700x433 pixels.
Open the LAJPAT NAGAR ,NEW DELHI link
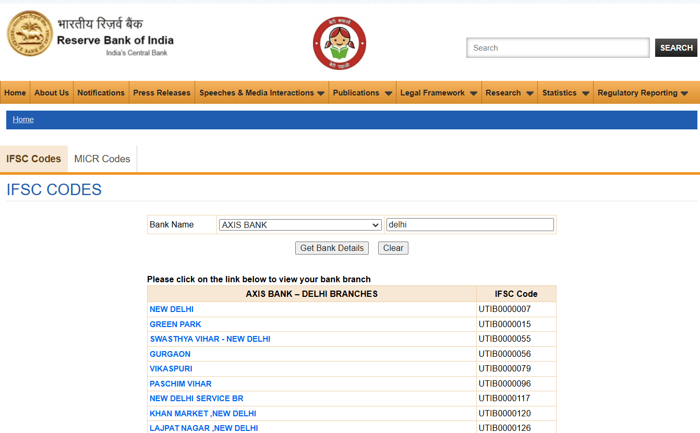coord(204,428)
